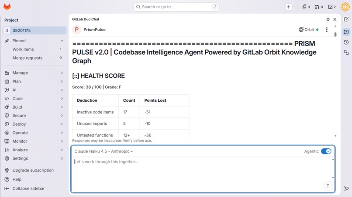The height and width of the screenshot is (197, 352).
Task: Collapse the Pinned section
Action: pos(35,41)
